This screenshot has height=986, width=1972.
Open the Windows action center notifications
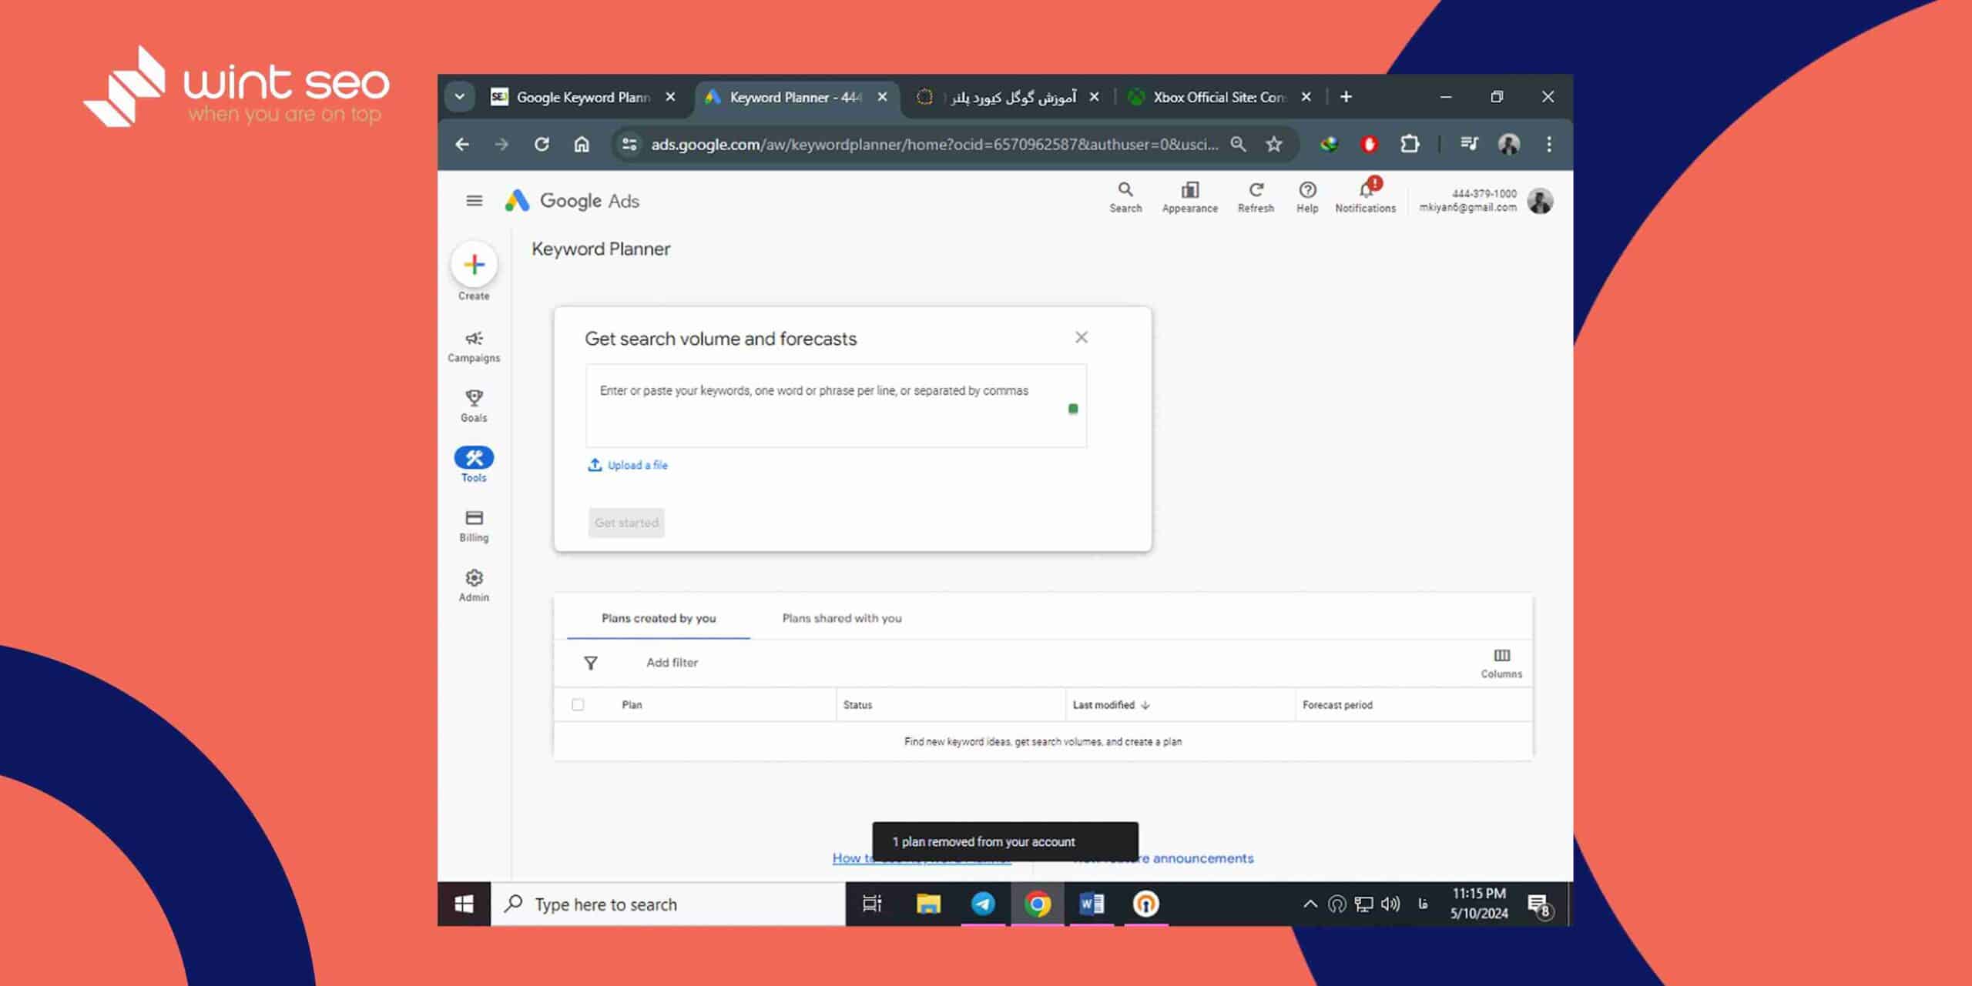click(x=1539, y=905)
